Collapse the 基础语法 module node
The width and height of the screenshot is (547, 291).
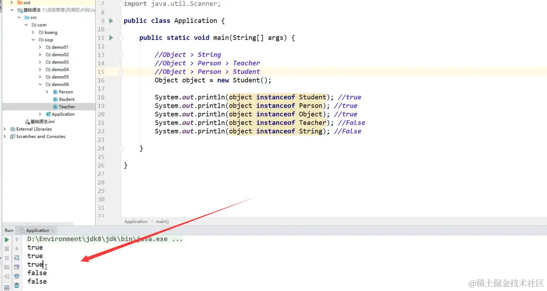pos(11,10)
